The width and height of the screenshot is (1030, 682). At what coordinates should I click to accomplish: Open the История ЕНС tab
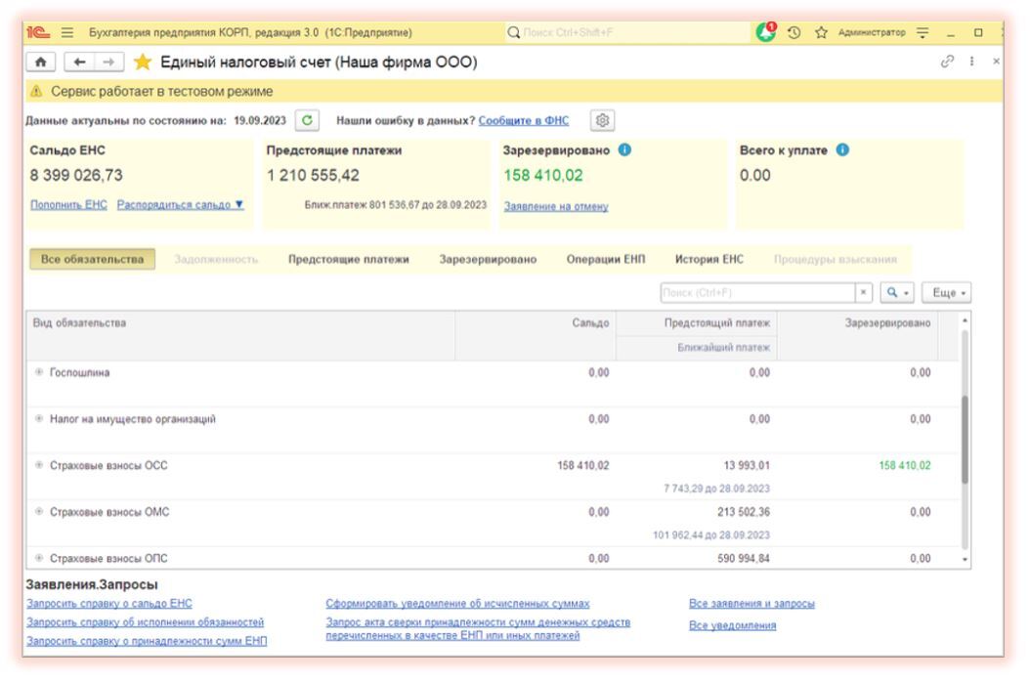[709, 260]
